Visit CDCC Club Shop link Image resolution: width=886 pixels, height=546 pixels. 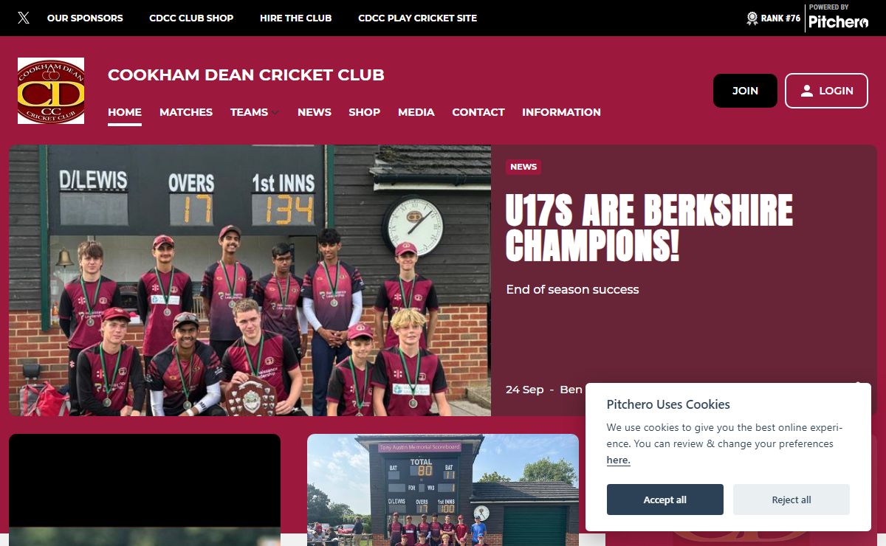click(x=191, y=18)
